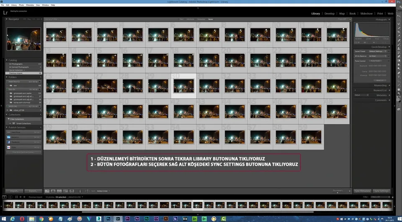Add collection with Collections plus icon
This screenshot has width=402, height=222.
point(41,115)
